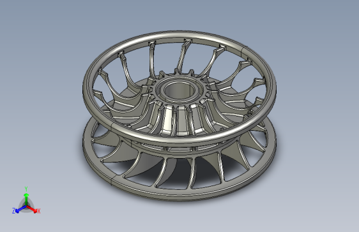This screenshot has width=359, height=232.
Task: Click the red X axis of the orientation triad
Action: pos(31,208)
